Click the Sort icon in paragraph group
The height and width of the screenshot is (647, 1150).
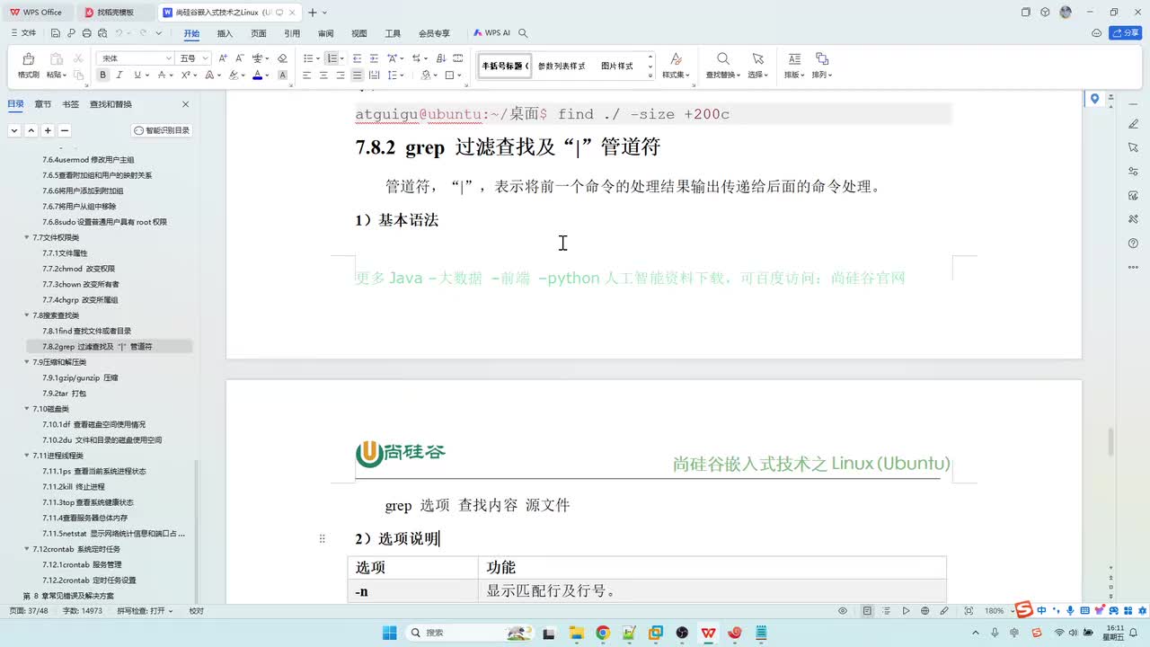(x=440, y=58)
